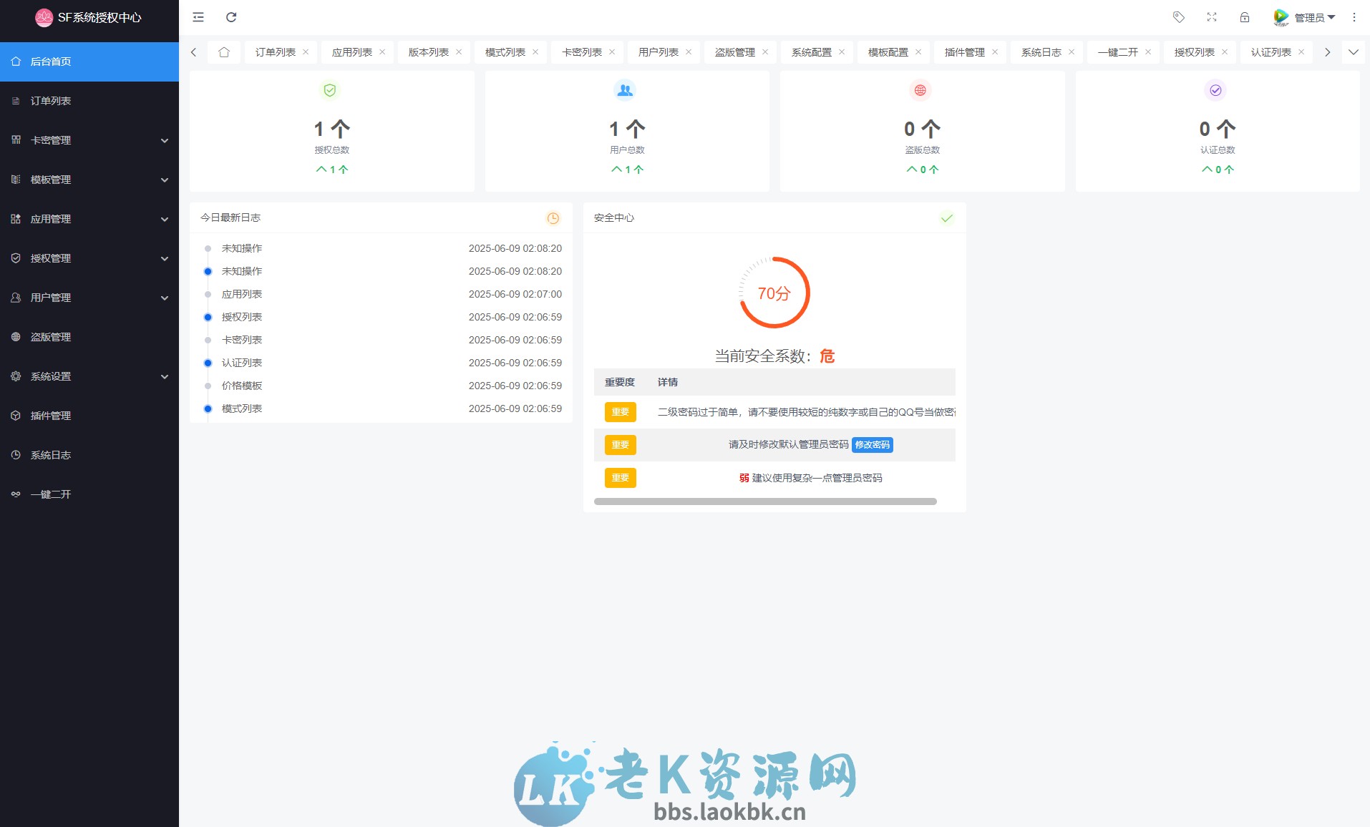
Task: Open the more options icon at top right
Action: click(1353, 16)
